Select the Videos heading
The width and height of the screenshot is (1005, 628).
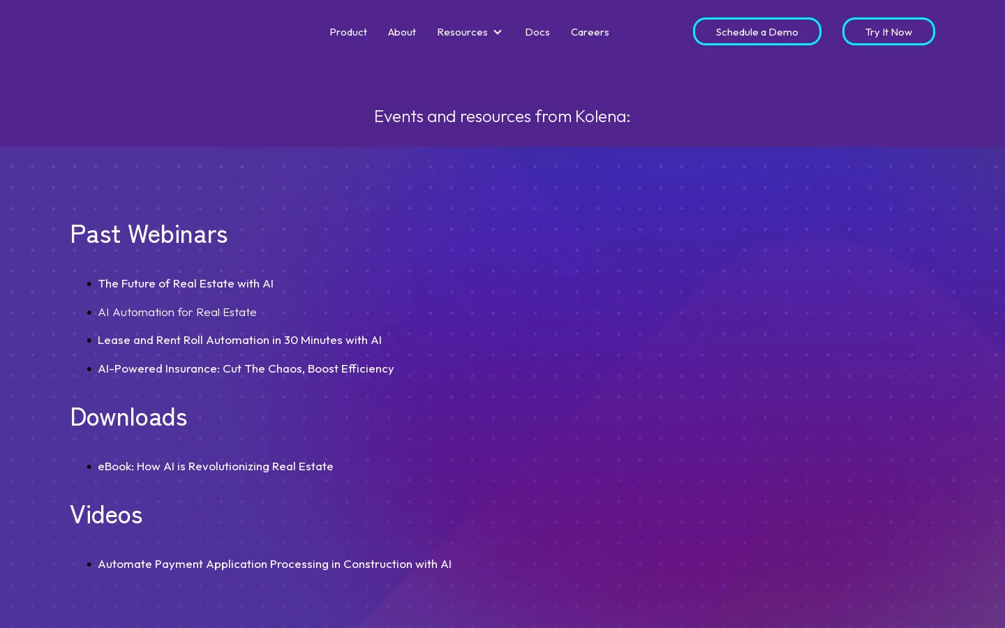(x=106, y=515)
